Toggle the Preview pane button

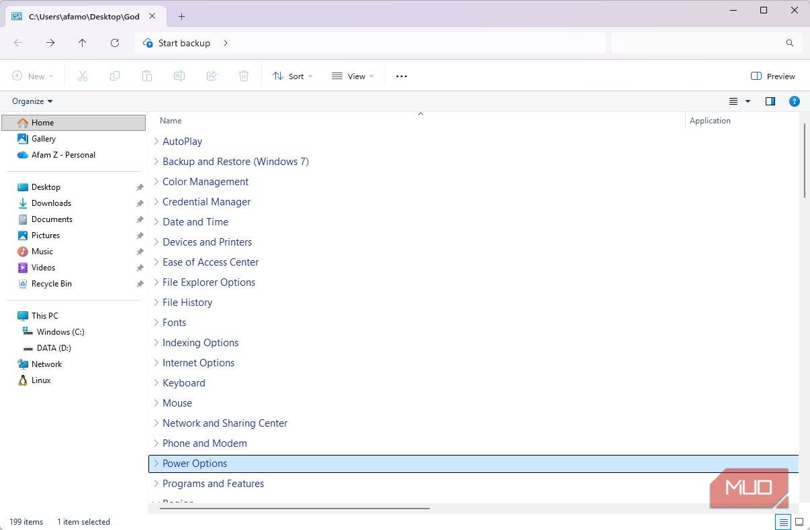click(x=772, y=76)
